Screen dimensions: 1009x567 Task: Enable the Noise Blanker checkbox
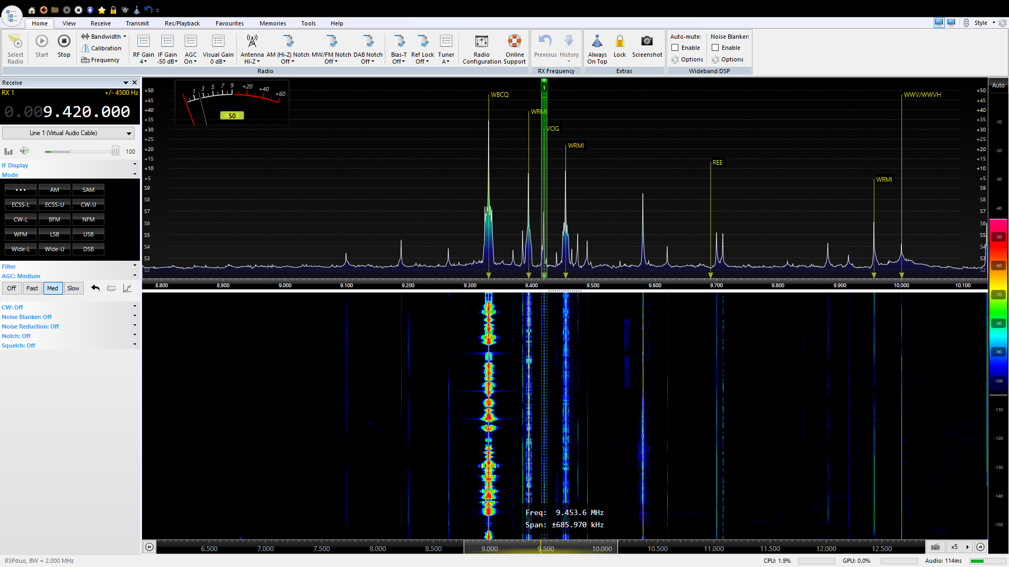coord(715,48)
